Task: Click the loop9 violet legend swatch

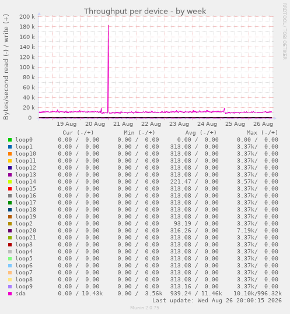Action: pyautogui.click(x=10, y=287)
